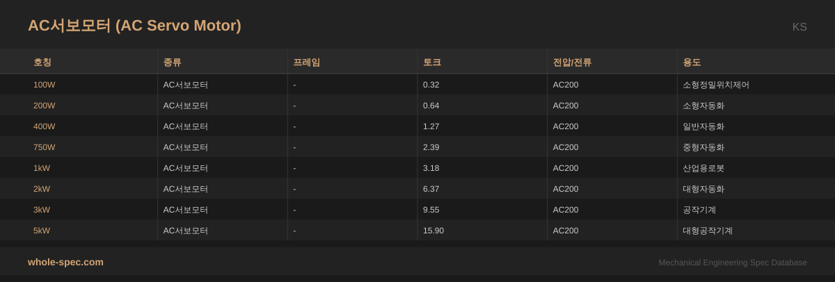Click the 호칭 column header
This screenshot has width=835, height=282.
tap(42, 62)
